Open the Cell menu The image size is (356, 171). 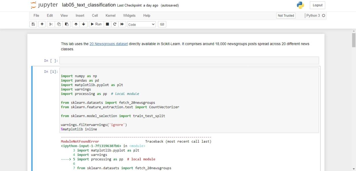[95, 16]
